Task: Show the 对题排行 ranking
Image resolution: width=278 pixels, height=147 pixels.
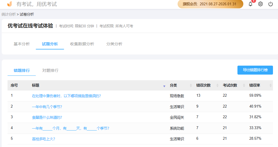Action: click(50, 70)
